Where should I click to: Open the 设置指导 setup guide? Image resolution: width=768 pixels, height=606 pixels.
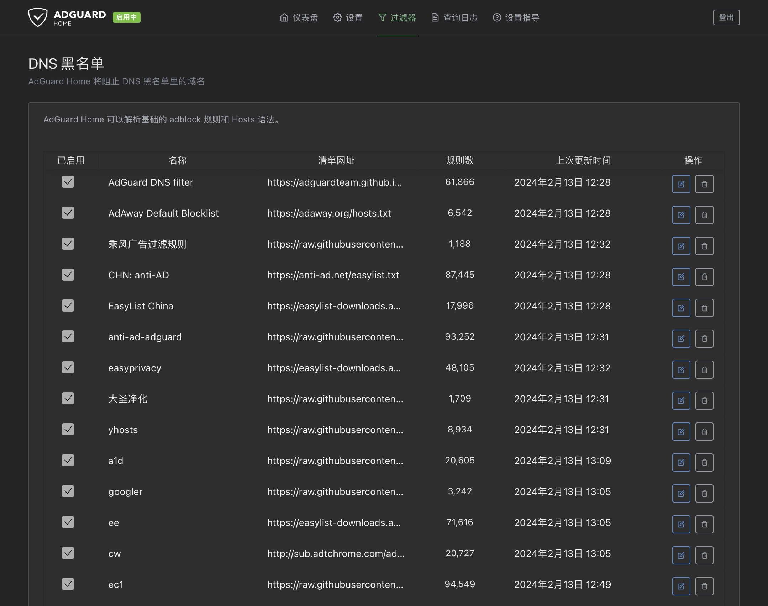516,17
